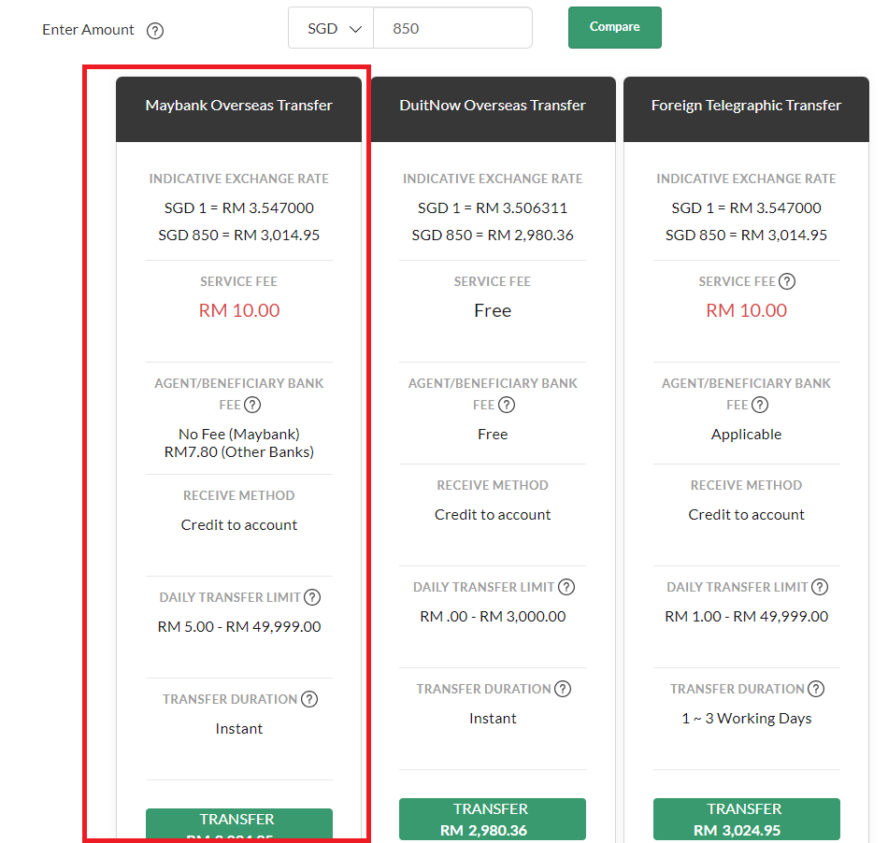Viewport: 888px width, 843px height.
Task: Click Transfer RM 2,980.36 button
Action: pyautogui.click(x=492, y=820)
